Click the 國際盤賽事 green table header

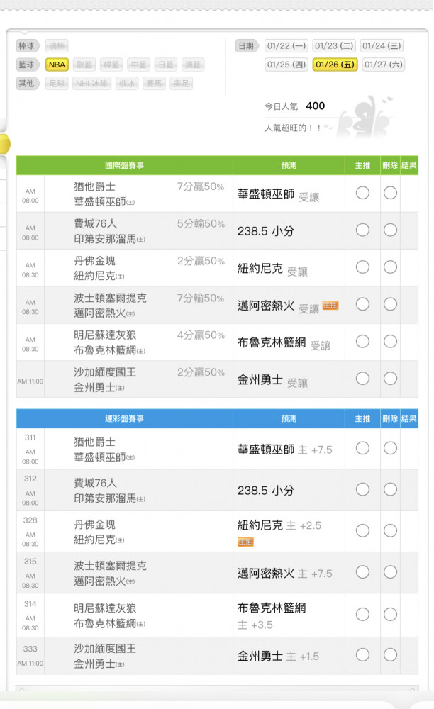point(124,165)
